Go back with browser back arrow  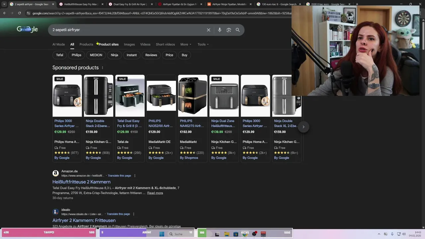pyautogui.click(x=4, y=13)
